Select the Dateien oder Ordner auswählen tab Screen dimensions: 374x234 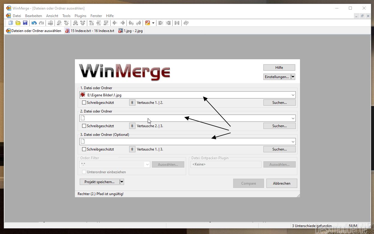(x=34, y=31)
